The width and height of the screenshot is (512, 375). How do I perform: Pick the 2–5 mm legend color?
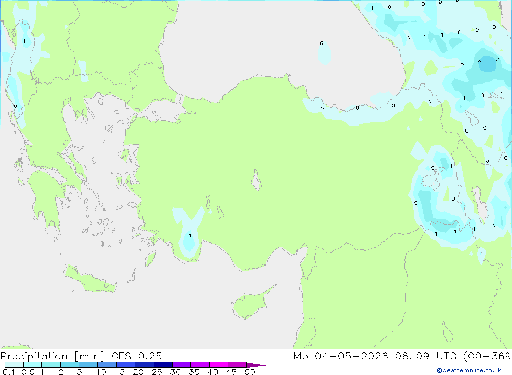(x=70, y=365)
